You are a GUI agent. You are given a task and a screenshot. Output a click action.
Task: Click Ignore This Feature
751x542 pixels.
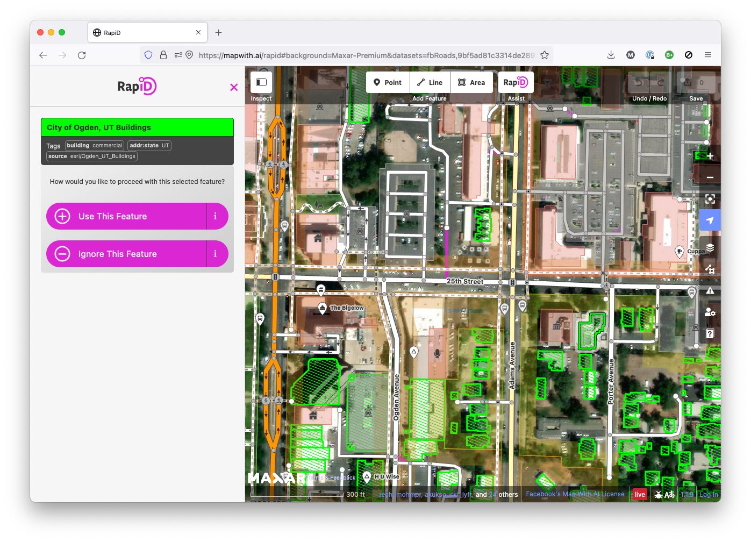click(126, 254)
